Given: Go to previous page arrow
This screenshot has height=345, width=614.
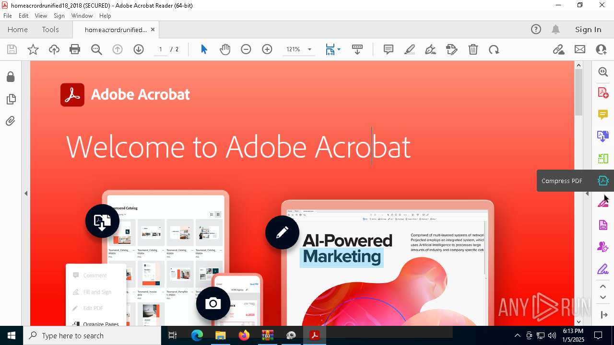Looking at the screenshot, I should pos(118,49).
